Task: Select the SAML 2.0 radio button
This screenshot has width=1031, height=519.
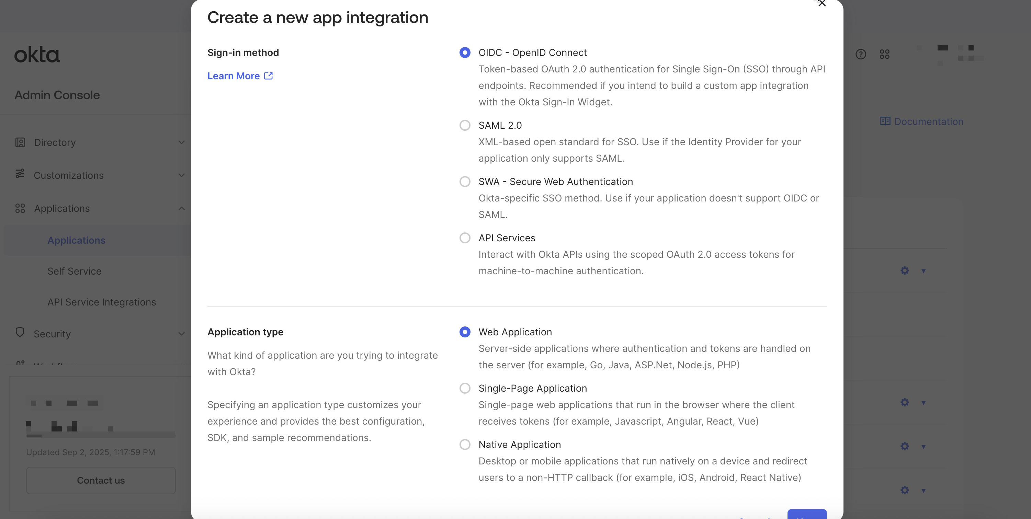Action: point(465,125)
